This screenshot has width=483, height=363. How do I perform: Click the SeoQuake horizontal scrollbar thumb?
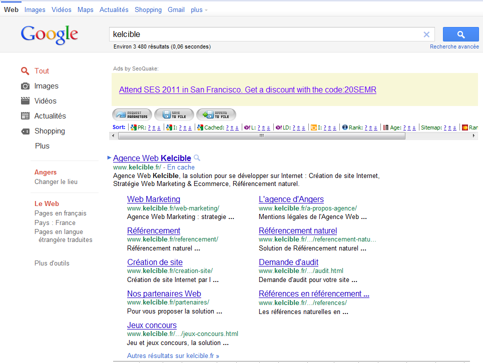pyautogui.click(x=262, y=135)
